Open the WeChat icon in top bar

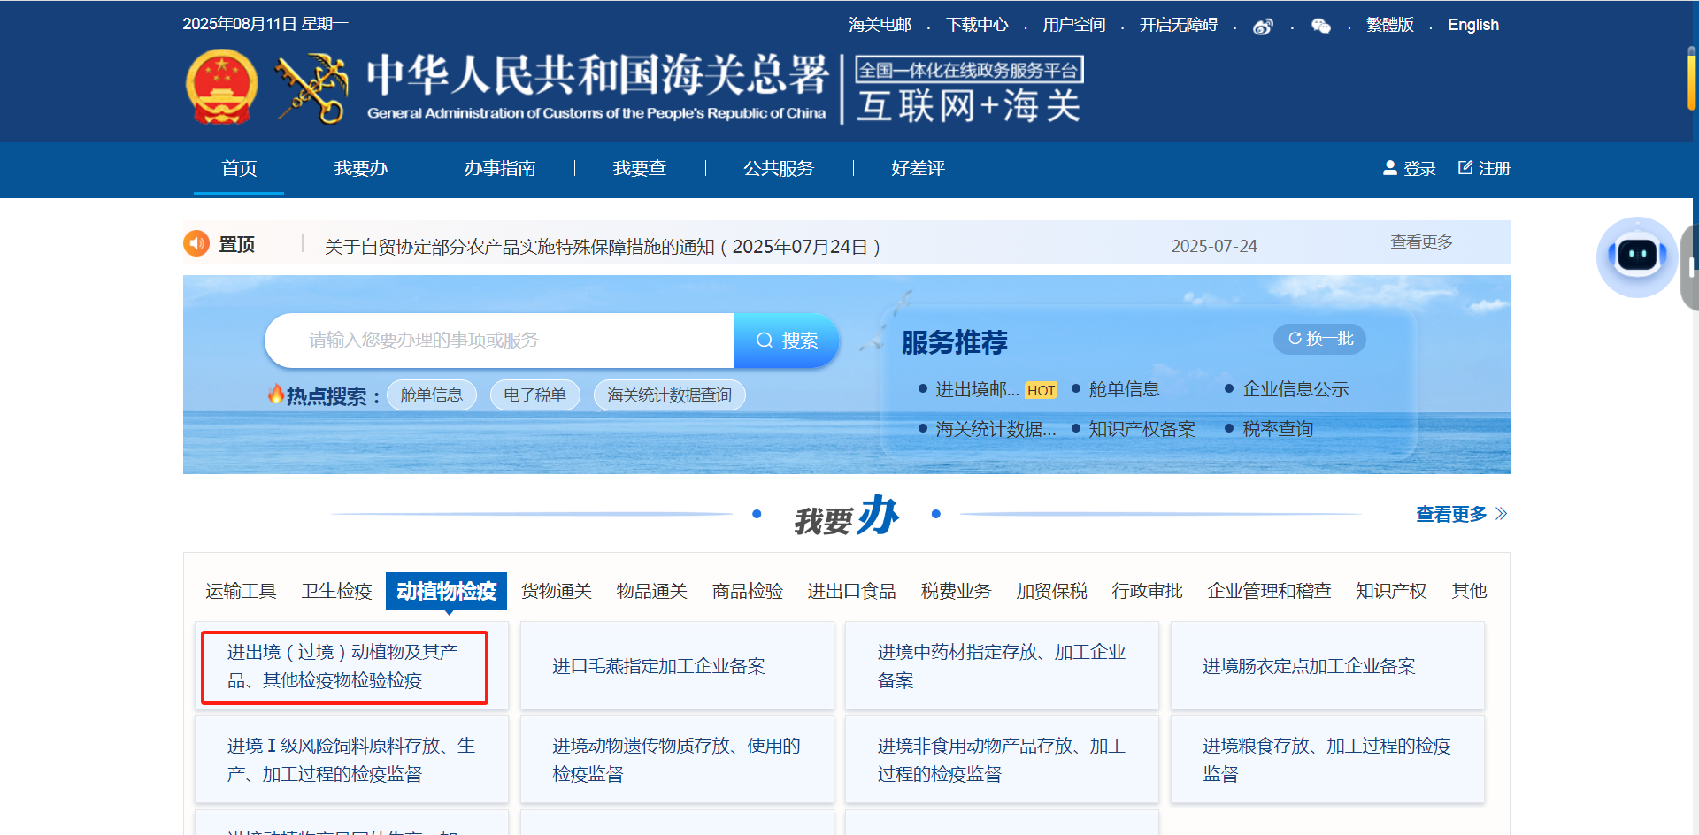[x=1320, y=26]
